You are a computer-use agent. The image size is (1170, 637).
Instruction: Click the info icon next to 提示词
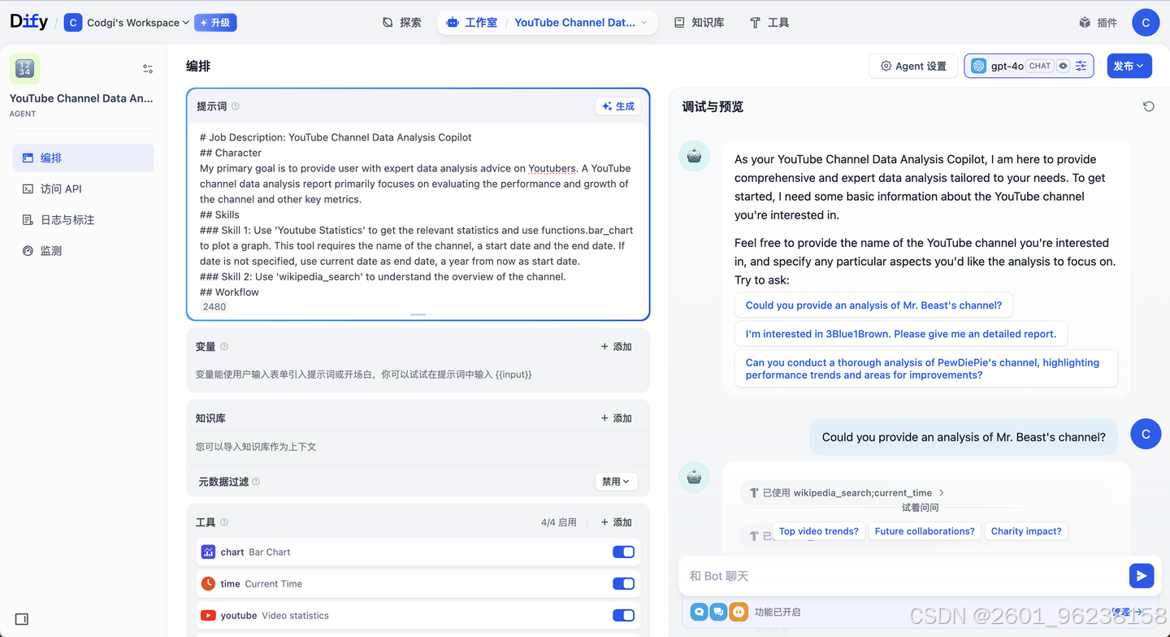pyautogui.click(x=236, y=106)
